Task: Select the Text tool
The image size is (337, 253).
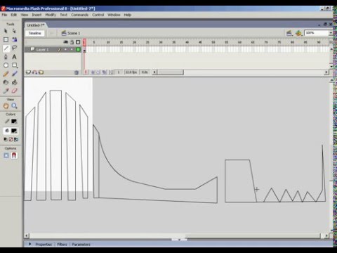Action: (x=14, y=57)
